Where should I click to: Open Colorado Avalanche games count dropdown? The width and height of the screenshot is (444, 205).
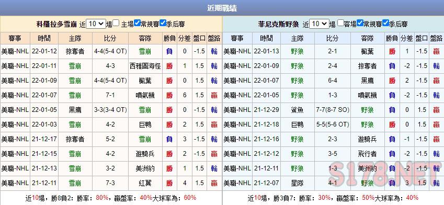click(x=96, y=24)
